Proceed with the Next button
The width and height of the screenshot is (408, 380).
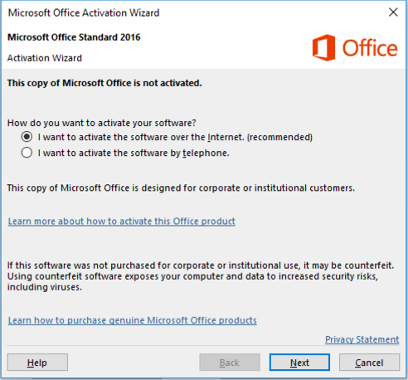point(299,363)
